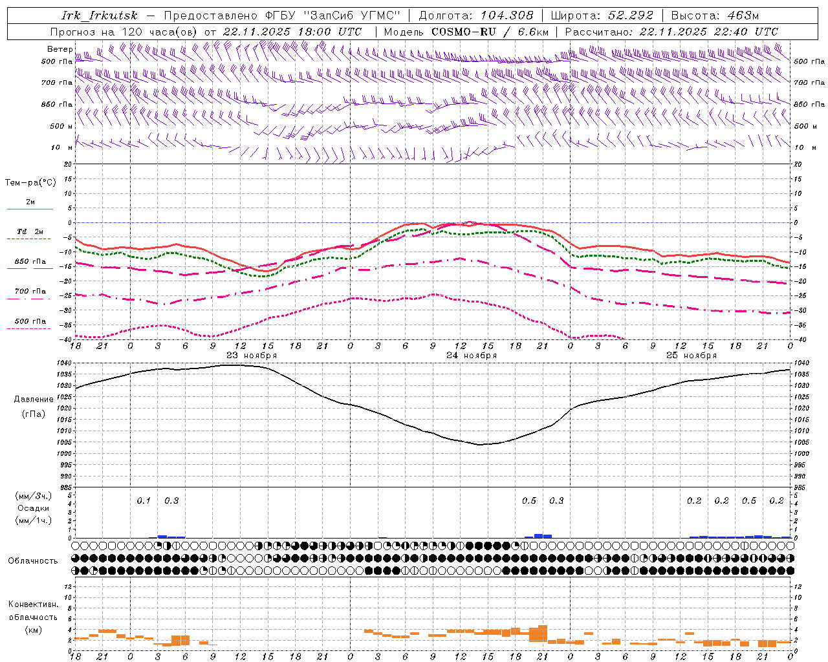Click "Рассчитано: 22.11.2025 22:40 UTC" timestamp
This screenshot has height=662, width=828.
coord(671,32)
